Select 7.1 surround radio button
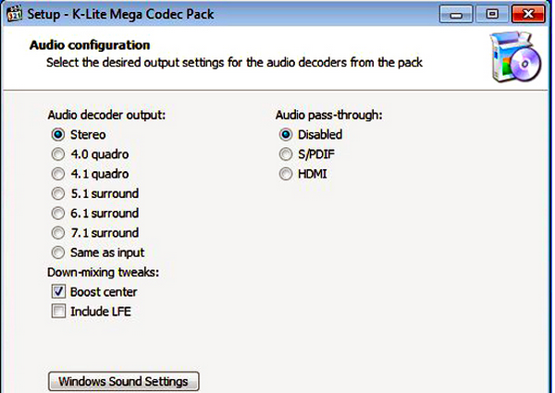555x393 pixels. pyautogui.click(x=58, y=233)
